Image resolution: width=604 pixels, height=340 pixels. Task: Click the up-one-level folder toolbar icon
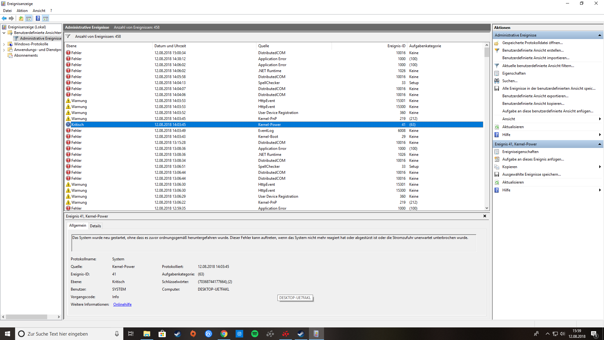(x=21, y=18)
